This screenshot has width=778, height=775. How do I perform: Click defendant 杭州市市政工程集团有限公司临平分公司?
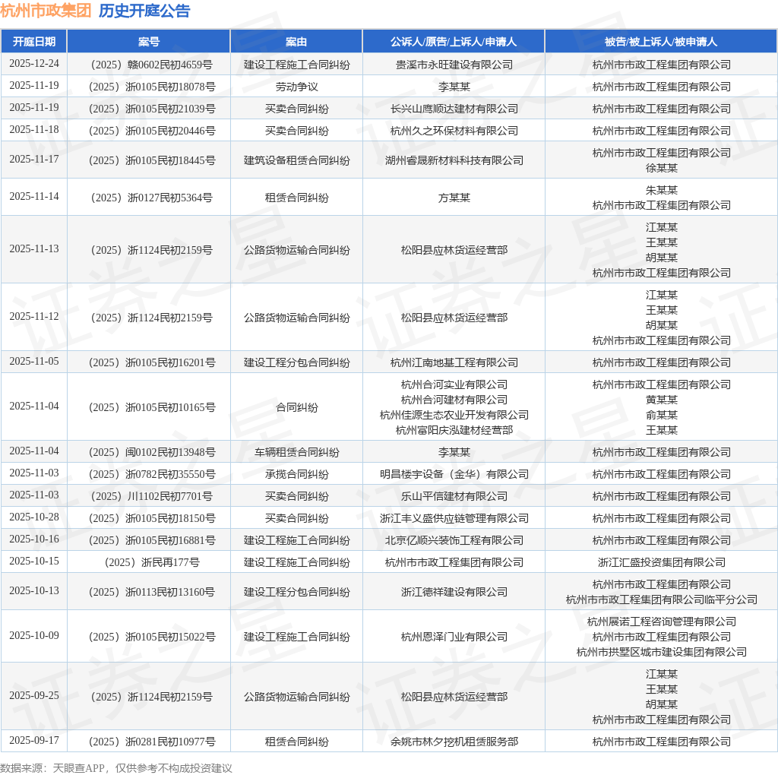[x=662, y=599]
